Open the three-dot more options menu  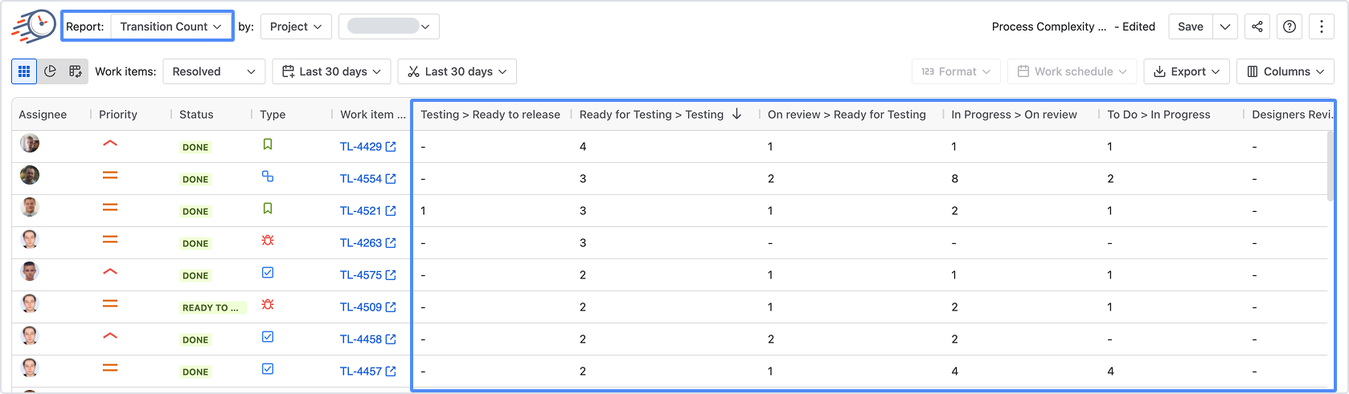point(1322,26)
